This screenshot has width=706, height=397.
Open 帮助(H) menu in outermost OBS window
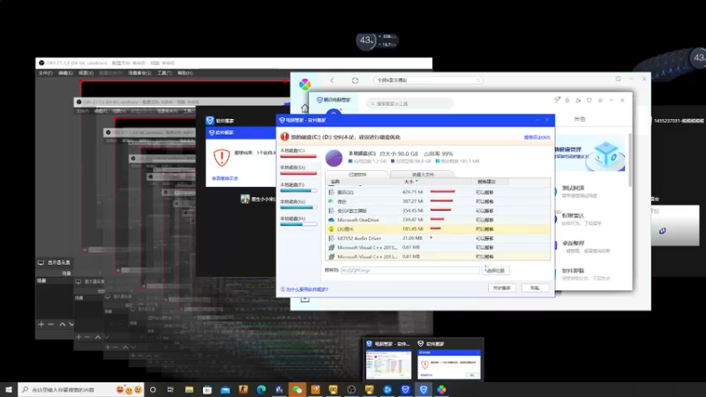click(185, 73)
